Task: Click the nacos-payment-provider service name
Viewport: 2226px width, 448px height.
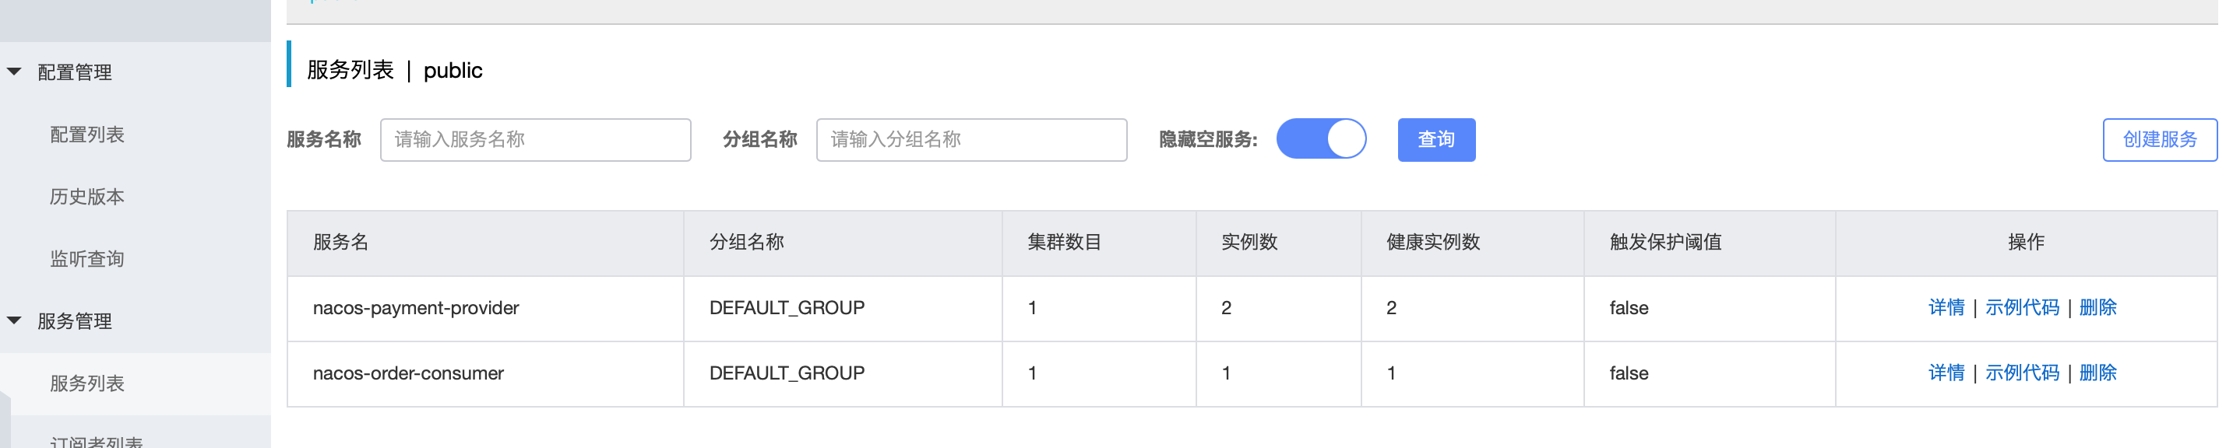Action: (x=416, y=308)
